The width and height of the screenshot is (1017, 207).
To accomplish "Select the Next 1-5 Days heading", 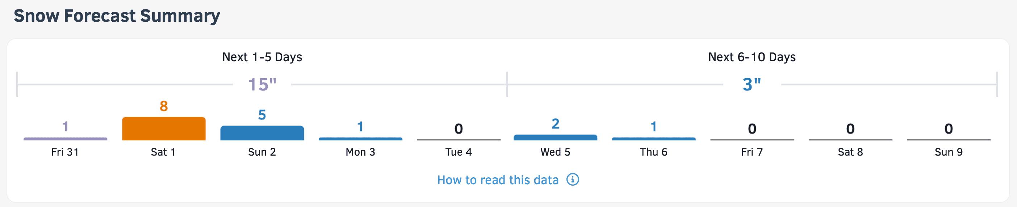I will pos(262,57).
